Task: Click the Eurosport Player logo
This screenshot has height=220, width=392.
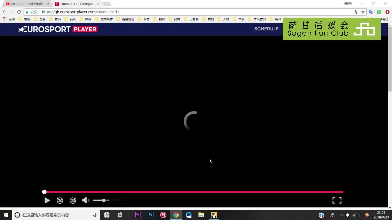Action: pos(58,29)
